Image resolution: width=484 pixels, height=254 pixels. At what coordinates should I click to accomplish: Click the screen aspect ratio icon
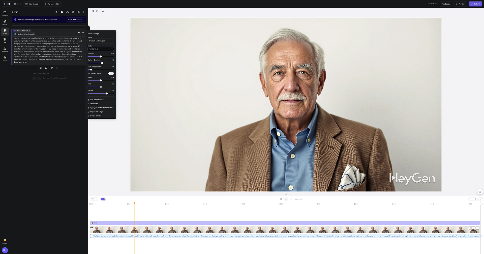[x=103, y=11]
